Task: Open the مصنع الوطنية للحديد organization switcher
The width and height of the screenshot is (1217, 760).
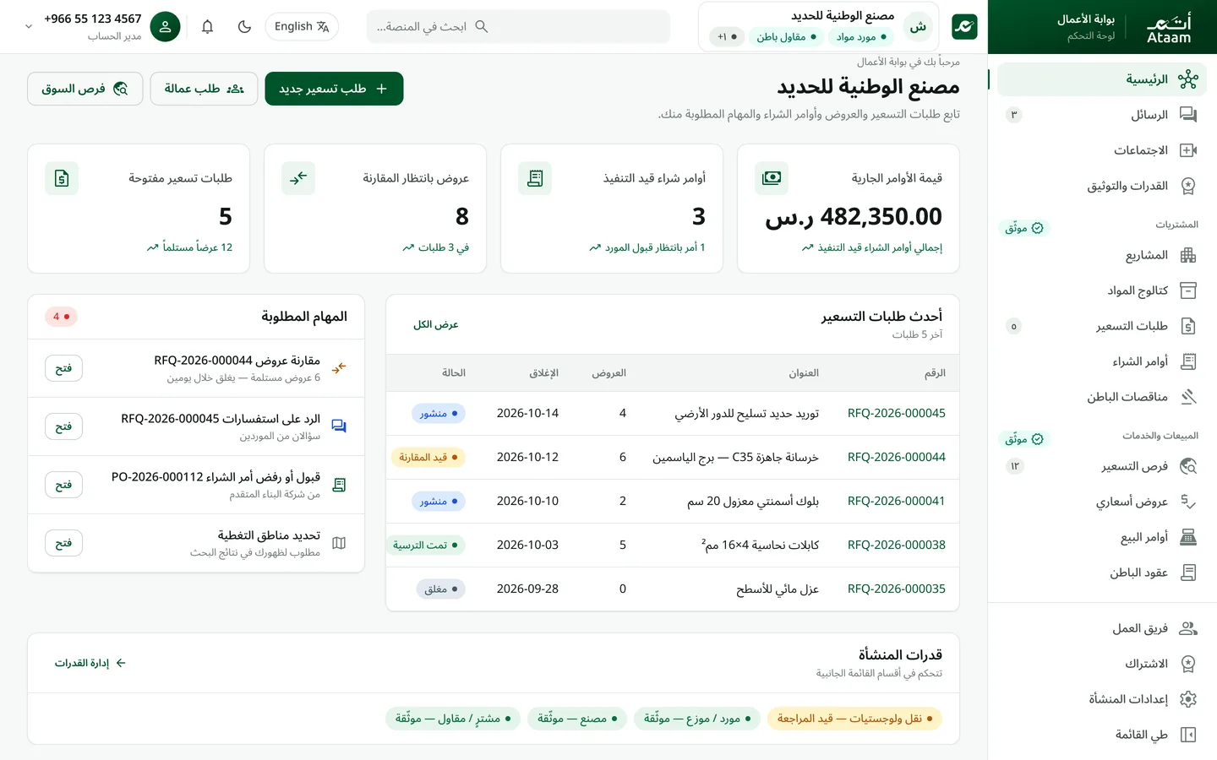Action: (x=818, y=26)
